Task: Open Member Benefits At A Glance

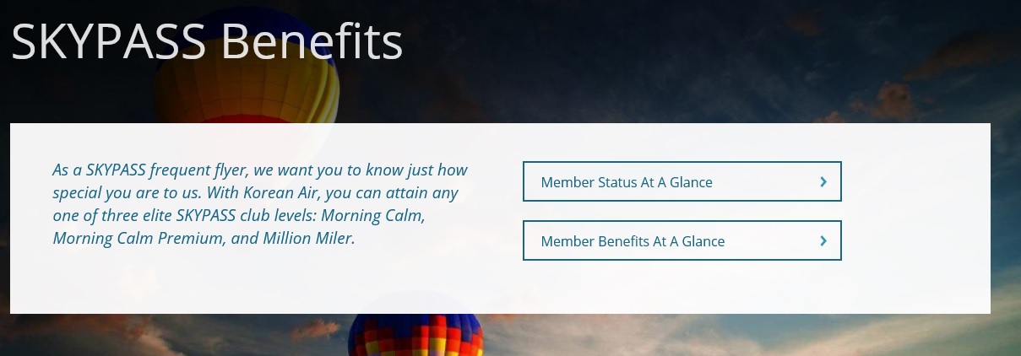Action: coord(682,241)
